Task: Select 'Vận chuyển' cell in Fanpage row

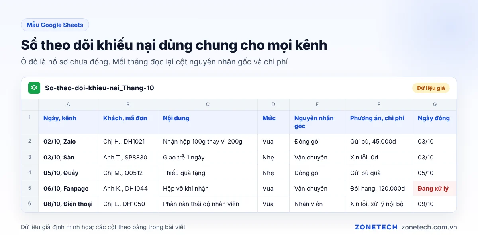Action: coord(317,188)
